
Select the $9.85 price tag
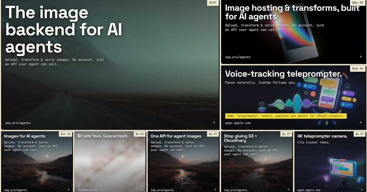coord(139,134)
